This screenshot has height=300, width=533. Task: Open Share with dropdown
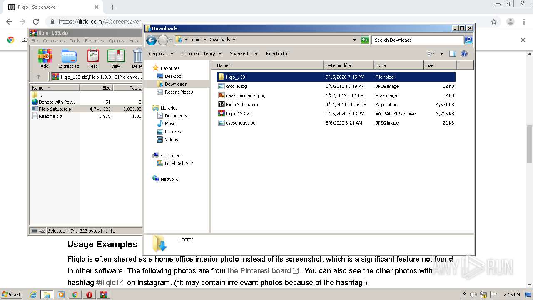244,54
